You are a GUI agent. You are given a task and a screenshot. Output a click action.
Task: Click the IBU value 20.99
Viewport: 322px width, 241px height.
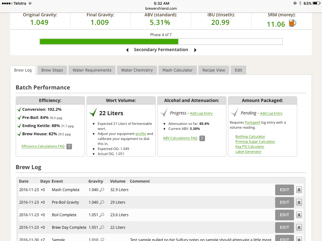(220, 22)
